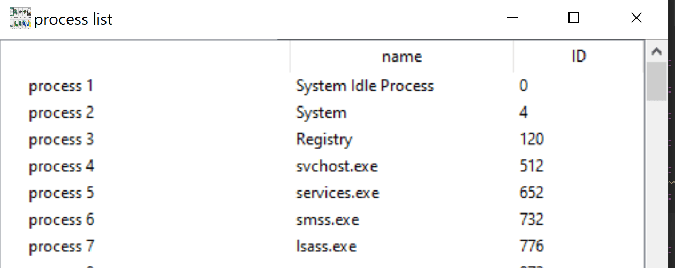Select the smss.exe process
This screenshot has width=675, height=268.
pos(327,220)
